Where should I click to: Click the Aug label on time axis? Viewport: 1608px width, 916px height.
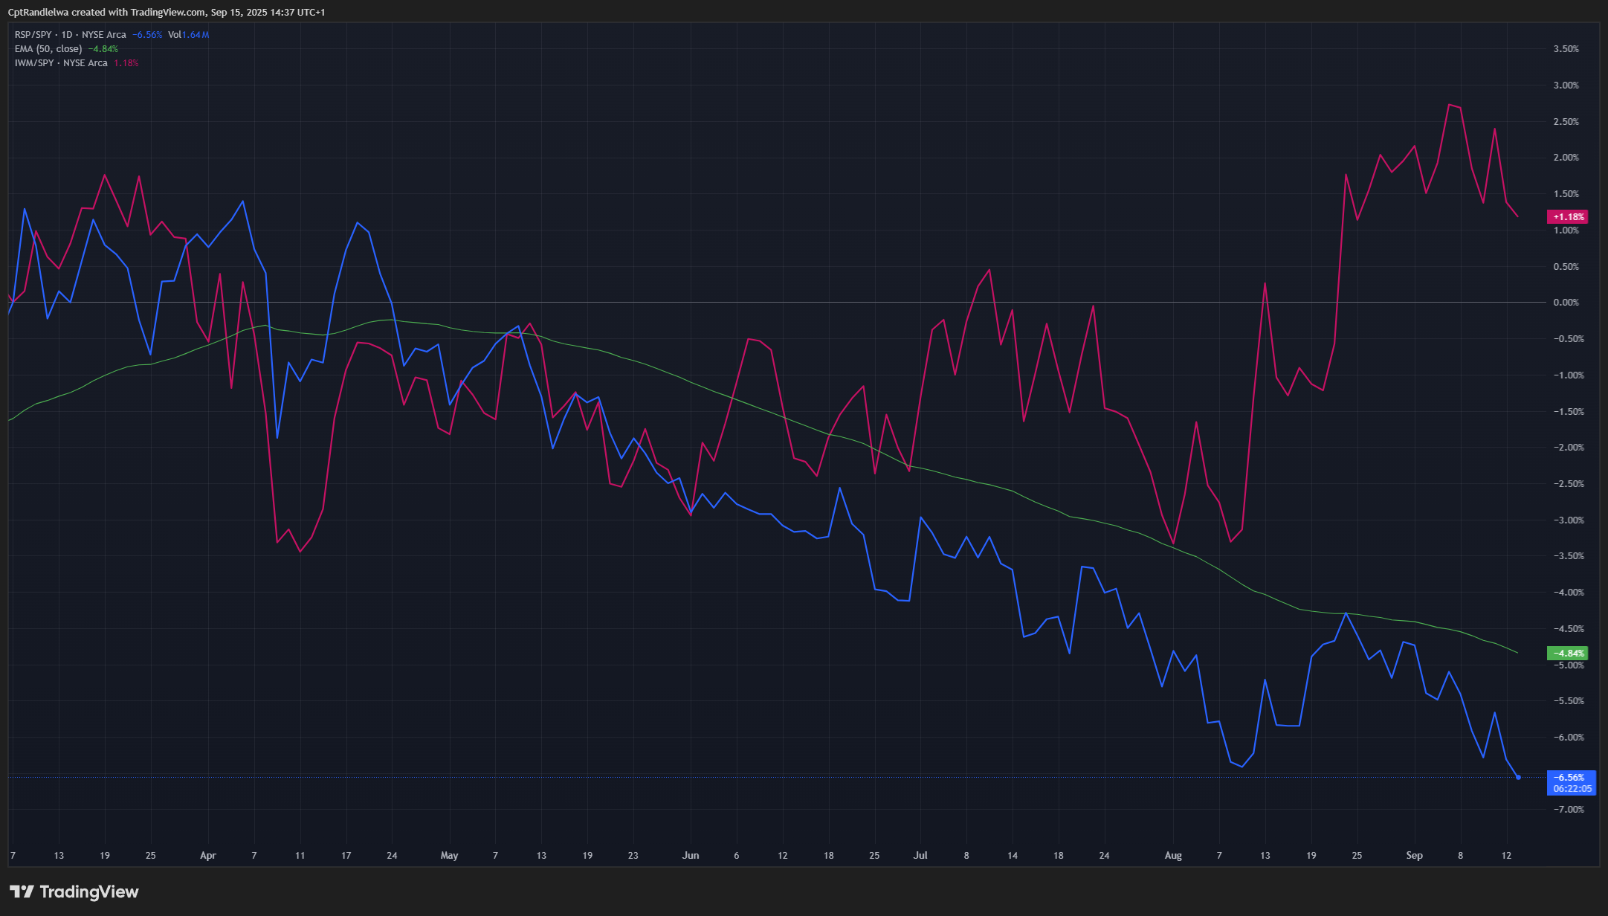(x=1173, y=856)
